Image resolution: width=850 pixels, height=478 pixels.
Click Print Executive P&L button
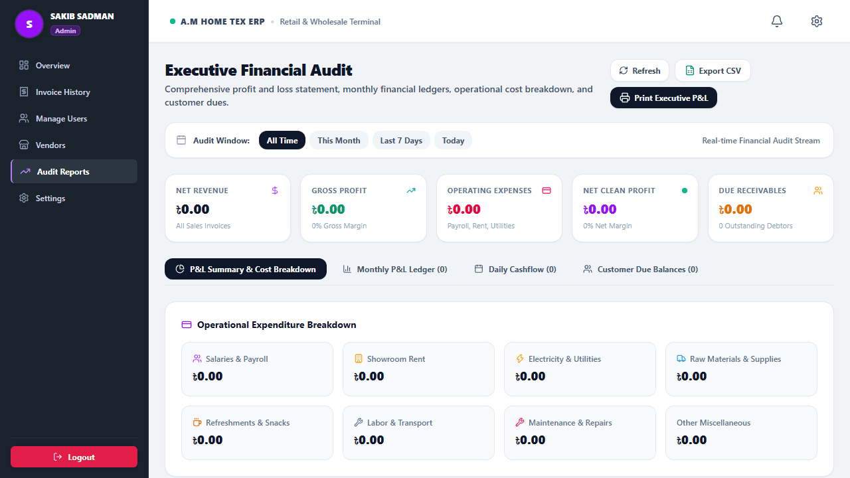(x=663, y=98)
